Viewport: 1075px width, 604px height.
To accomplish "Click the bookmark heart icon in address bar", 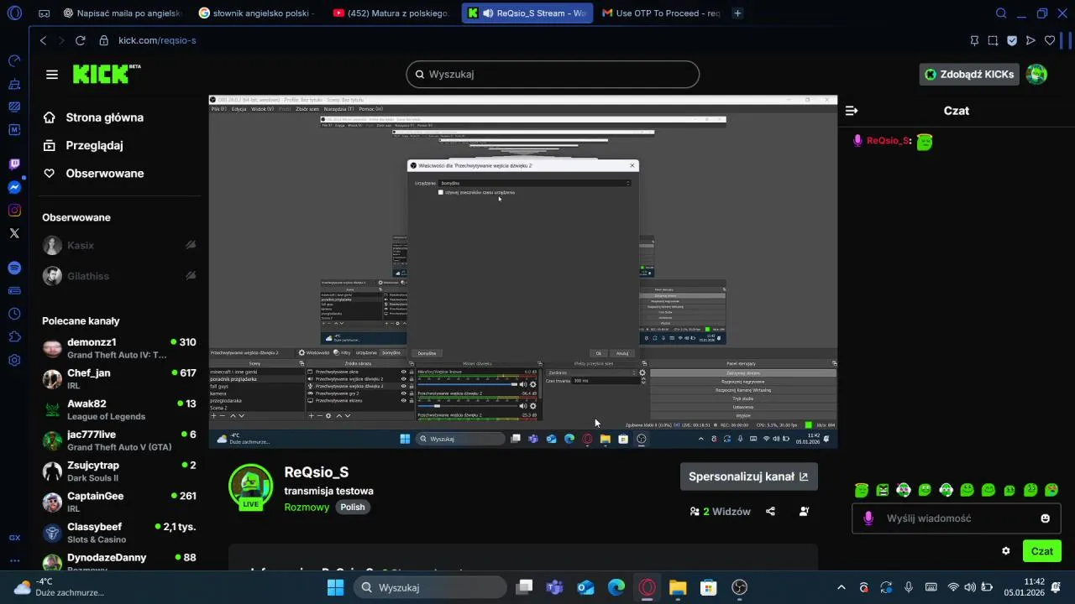I will [1050, 40].
